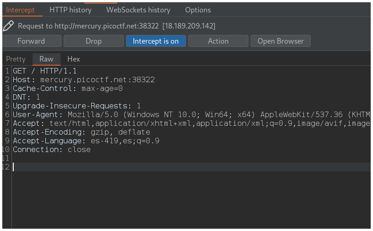Open the WebSockets history tab
The height and width of the screenshot is (231, 373).
coord(138,10)
